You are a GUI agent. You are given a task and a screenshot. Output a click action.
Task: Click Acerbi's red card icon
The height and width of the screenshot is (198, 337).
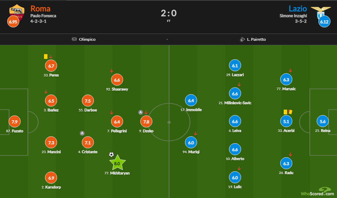click(290, 112)
